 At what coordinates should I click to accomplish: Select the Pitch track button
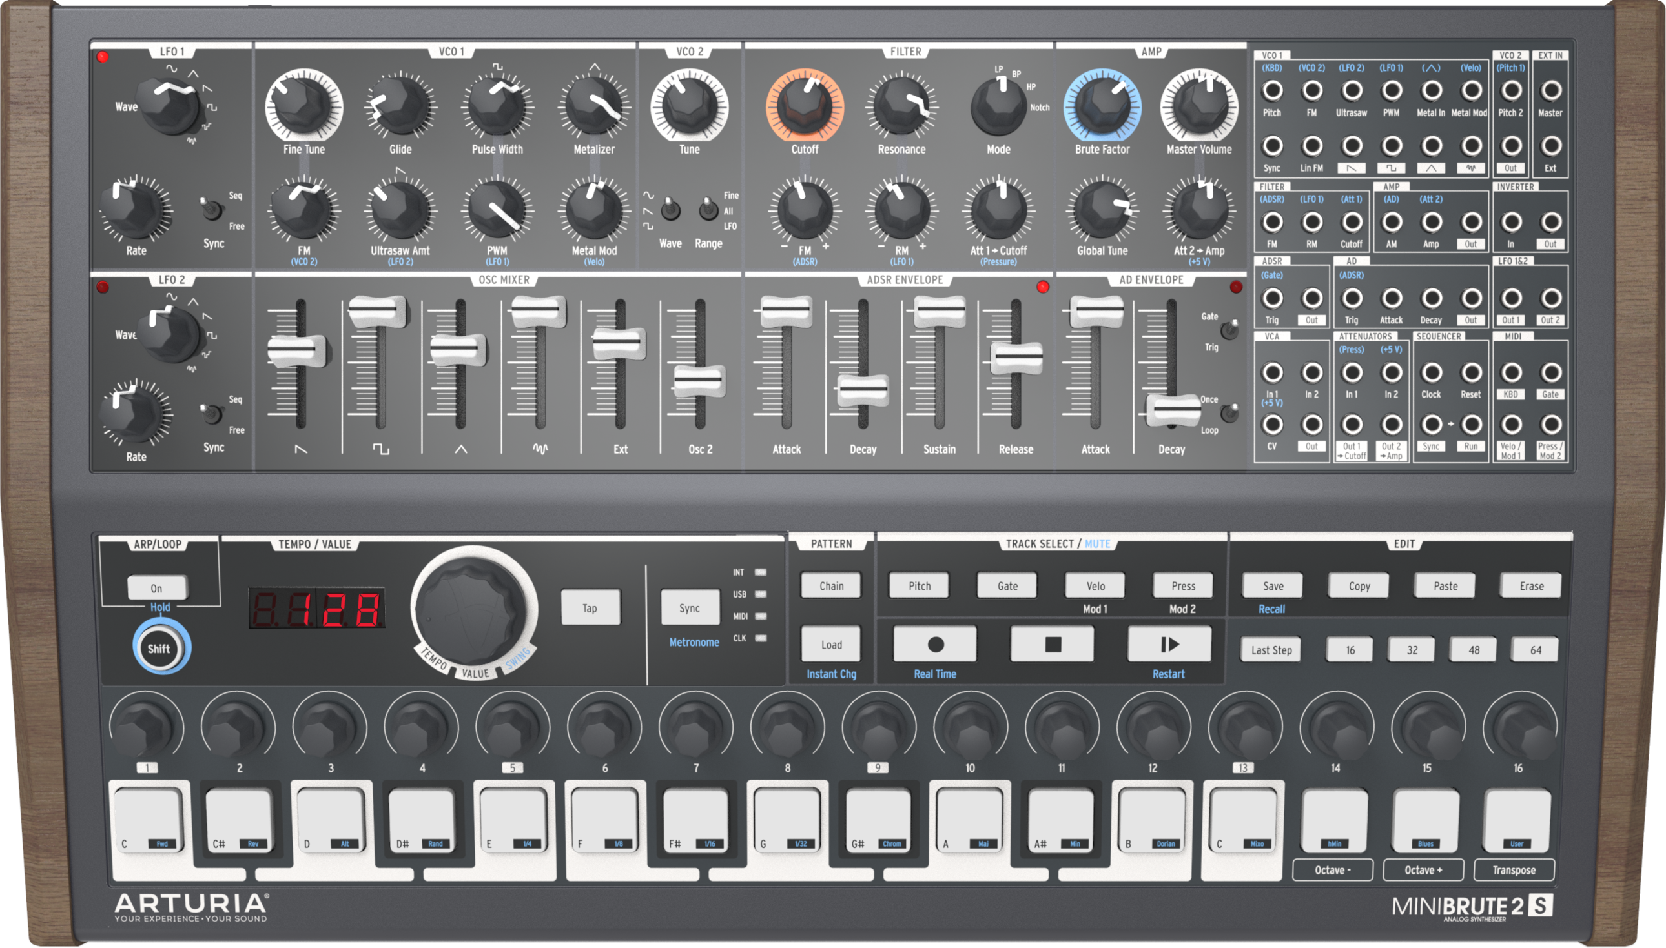point(919,585)
